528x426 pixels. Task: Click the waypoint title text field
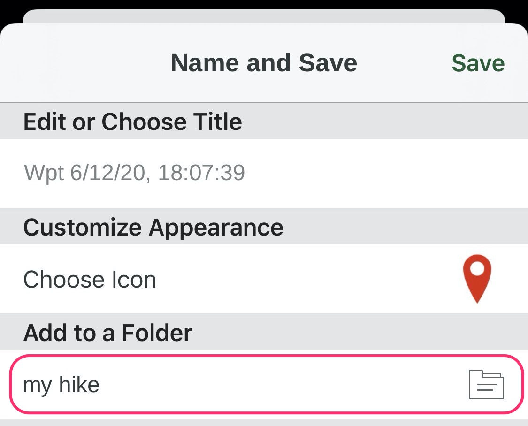pos(264,173)
